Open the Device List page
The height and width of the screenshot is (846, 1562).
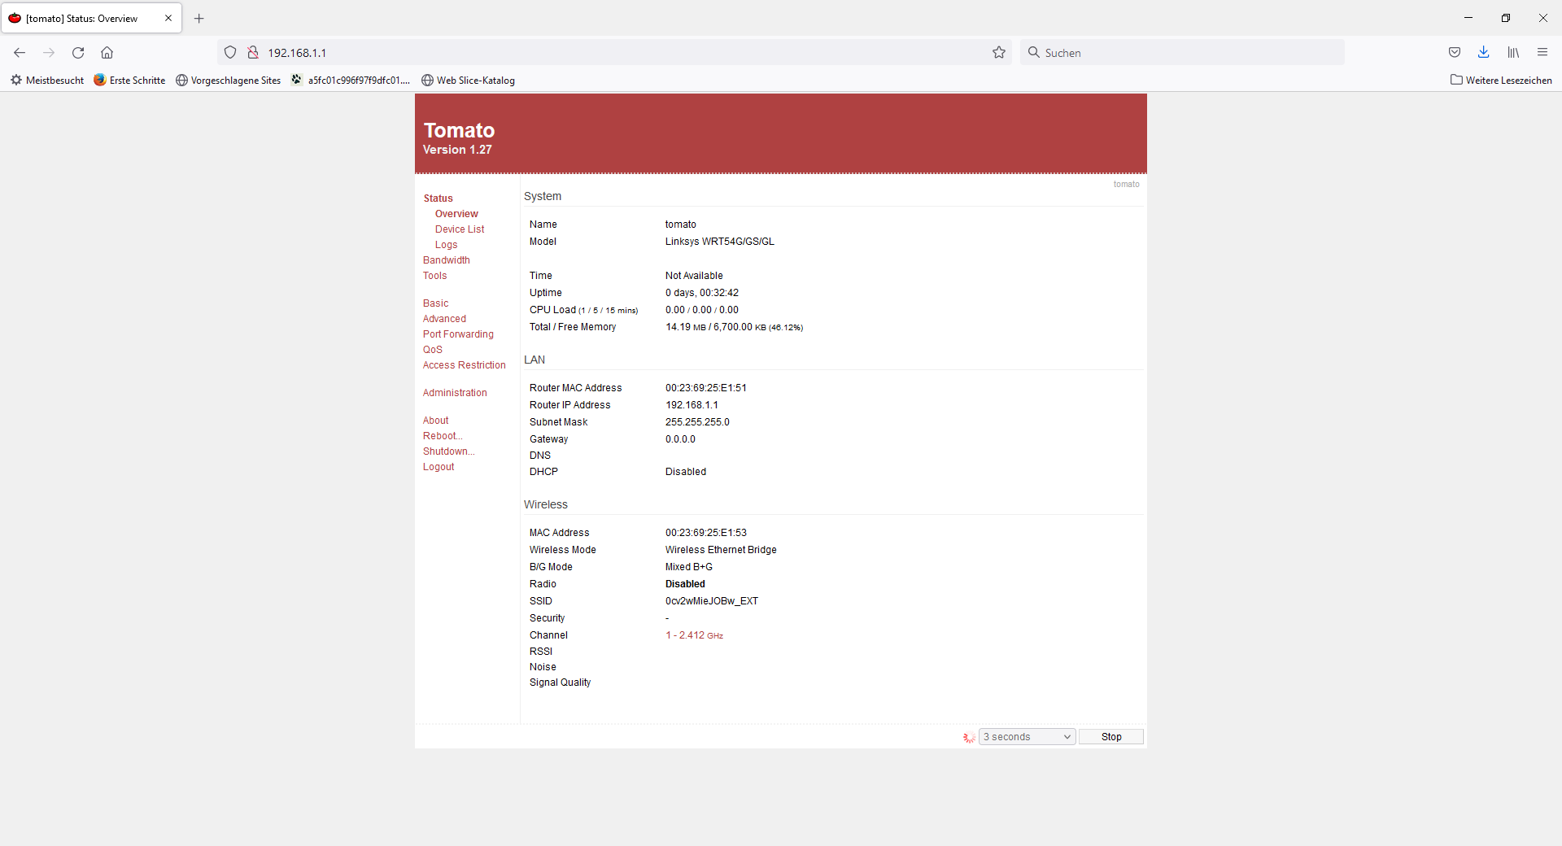460,229
